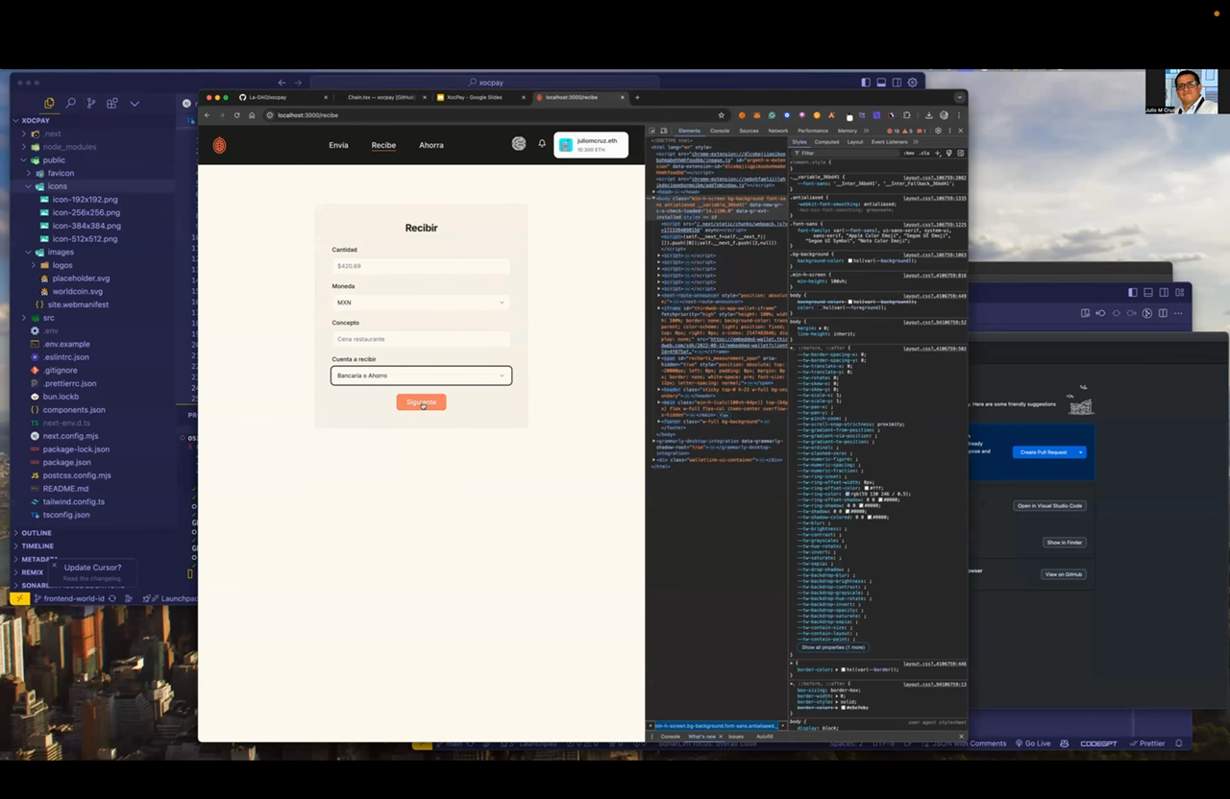Show more DevTools tabs chevron

pyautogui.click(x=867, y=131)
